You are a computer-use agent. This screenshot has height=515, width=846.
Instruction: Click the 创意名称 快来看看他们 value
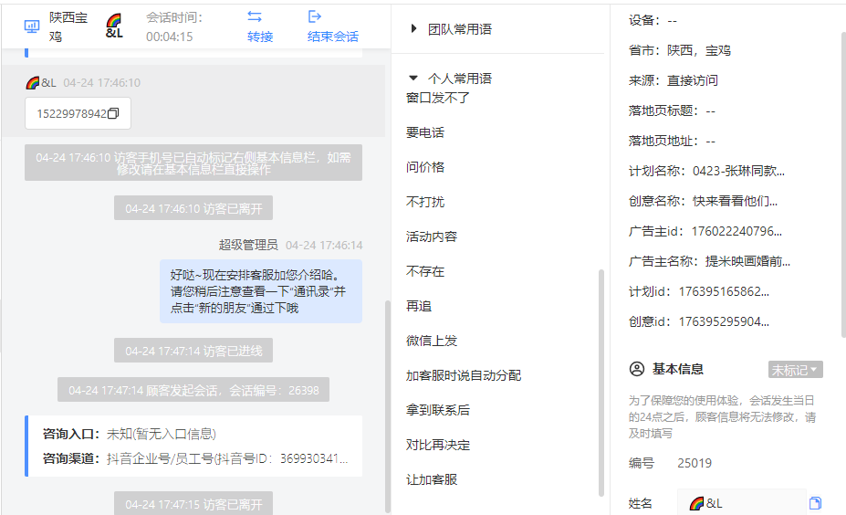(x=735, y=201)
